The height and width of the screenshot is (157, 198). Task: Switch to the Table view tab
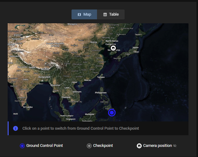[111, 14]
